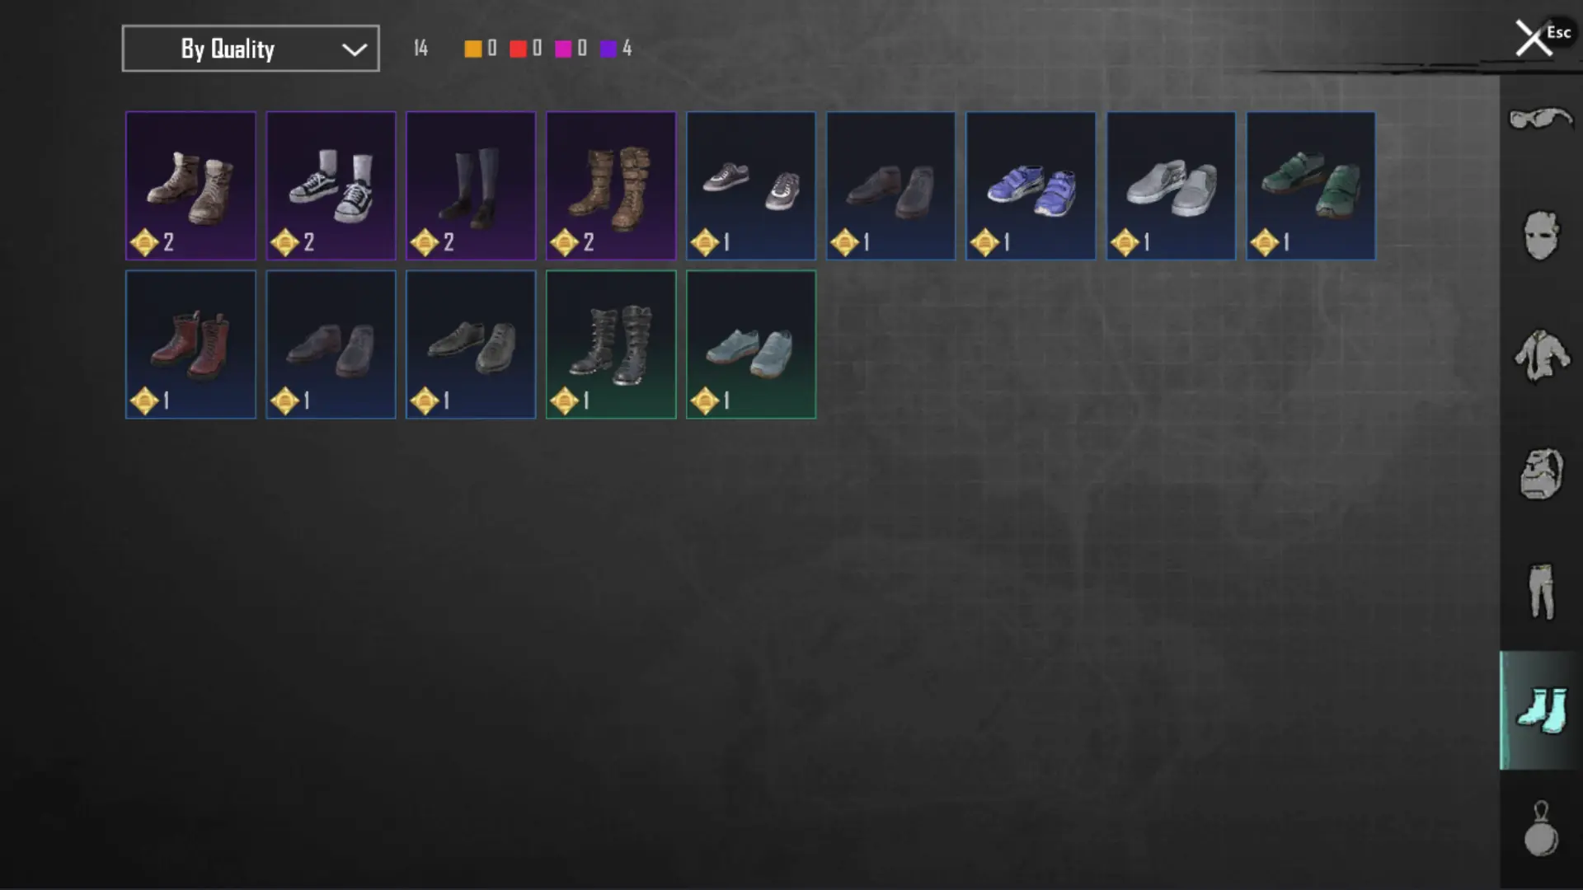Click the orange quality color filter
1583x890 pixels.
[472, 49]
